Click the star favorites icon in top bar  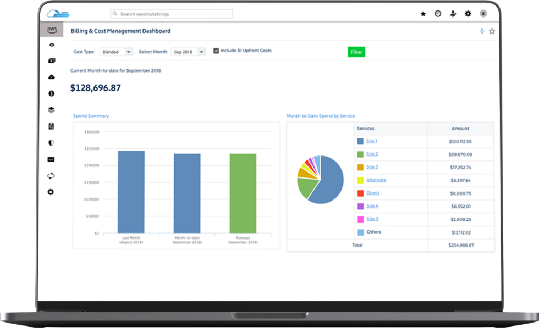422,14
